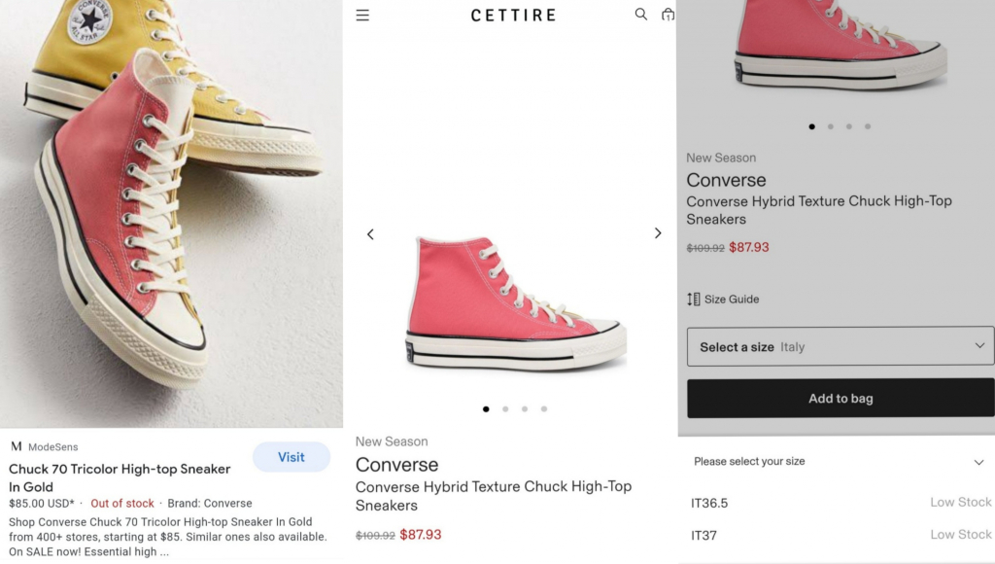This screenshot has width=995, height=564.
Task: Select fourth carousel dot in middle panel
Action: coord(544,409)
